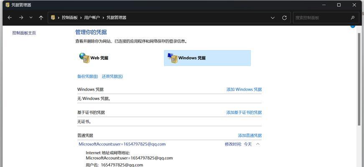The width and height of the screenshot is (364, 167).
Task: Open the 用户帐户 breadcrumb
Action: click(92, 18)
